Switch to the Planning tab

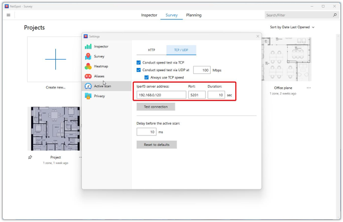pos(194,15)
